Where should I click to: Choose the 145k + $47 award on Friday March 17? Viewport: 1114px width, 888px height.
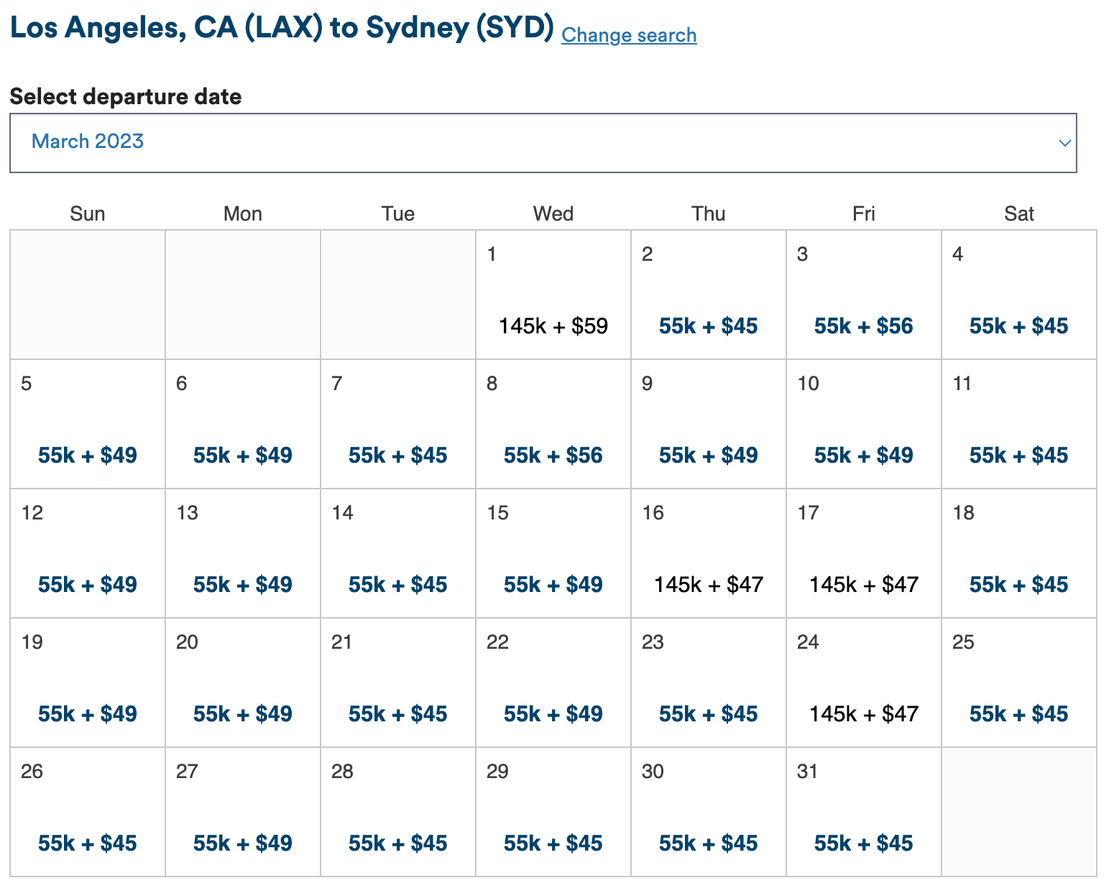pos(863,584)
